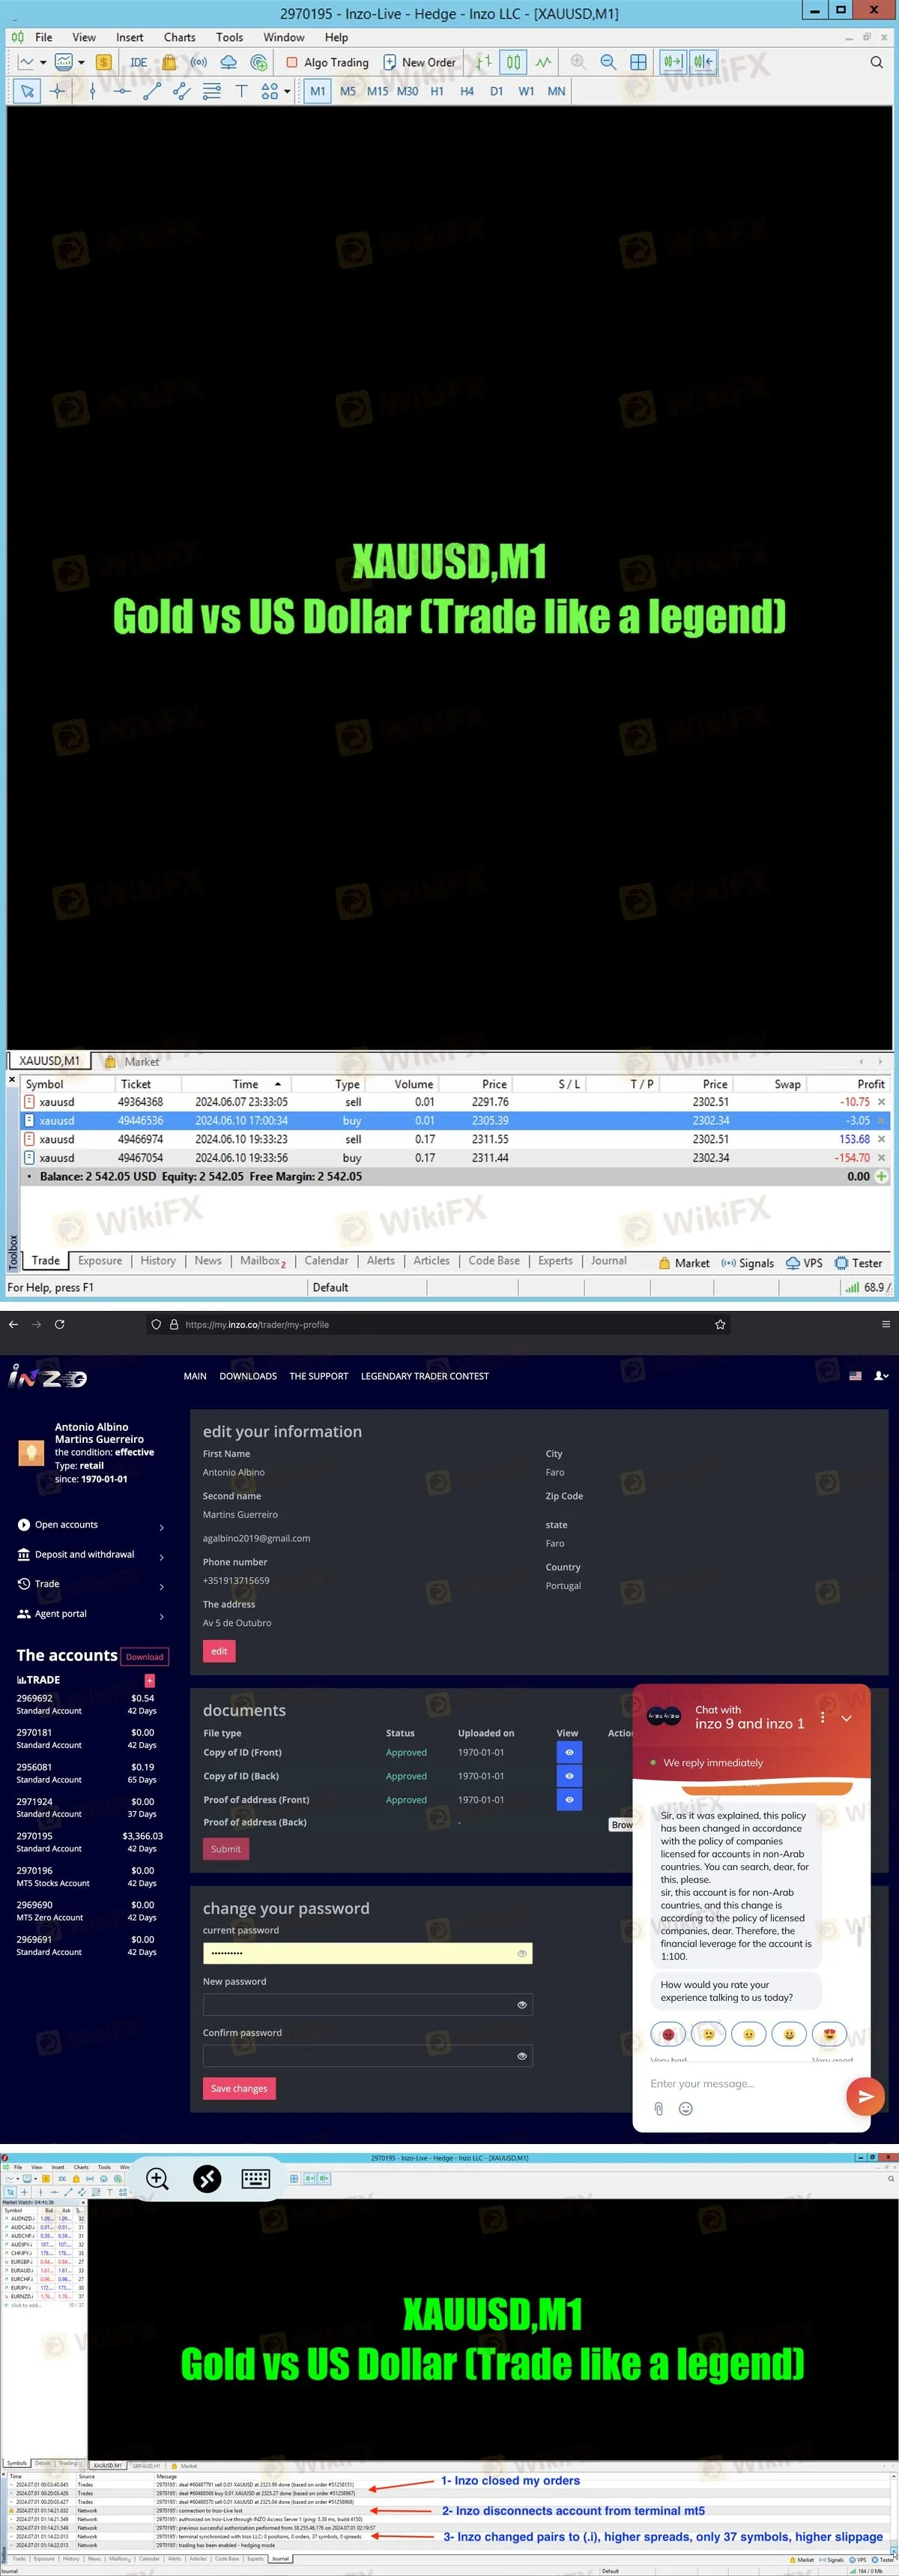View the Copy of ID (Back) document
Screen dimensions: 899x2576
click(569, 1776)
